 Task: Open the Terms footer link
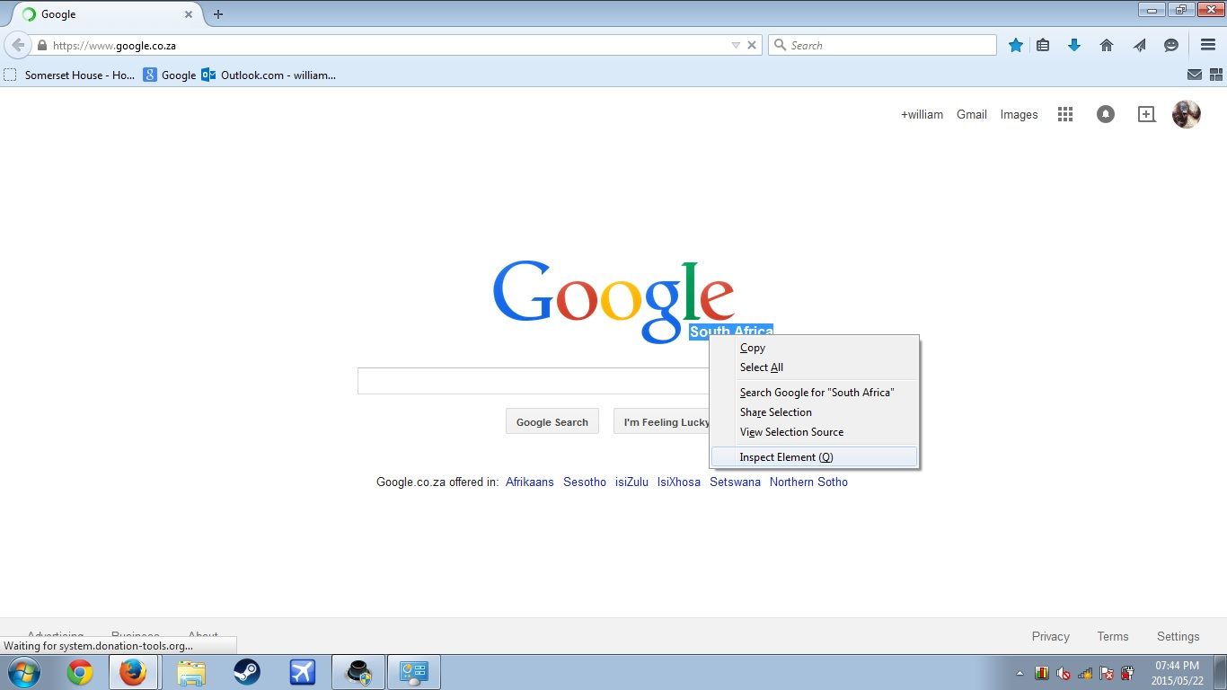point(1113,636)
